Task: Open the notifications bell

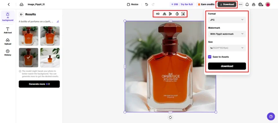Action: [x=247, y=4]
